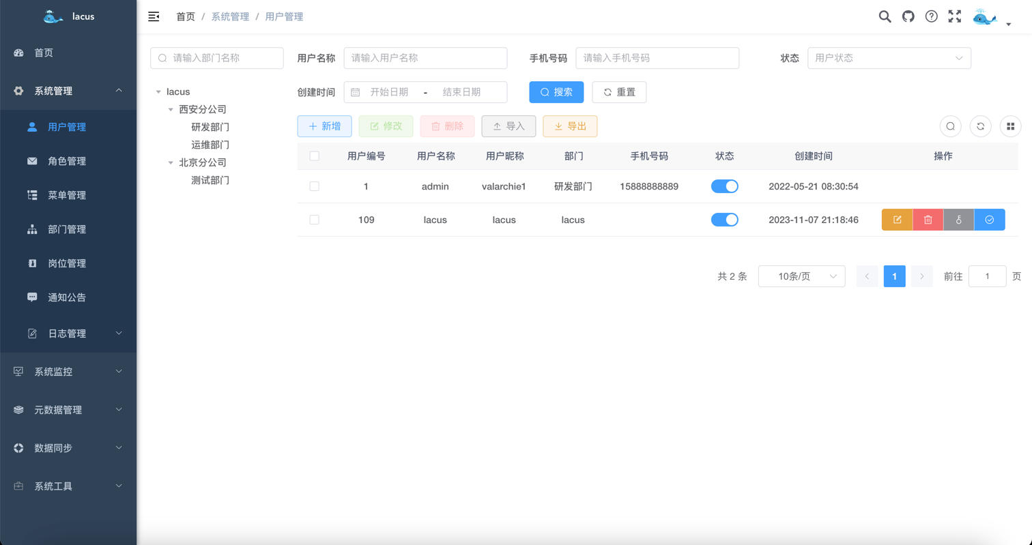Open the header search magnifier icon
Screen dimensions: 1032x545
[x=885, y=16]
